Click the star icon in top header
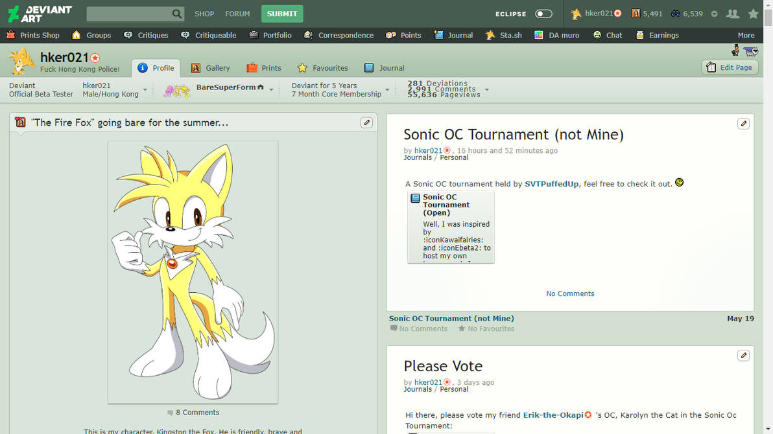The width and height of the screenshot is (773, 434). tap(753, 14)
